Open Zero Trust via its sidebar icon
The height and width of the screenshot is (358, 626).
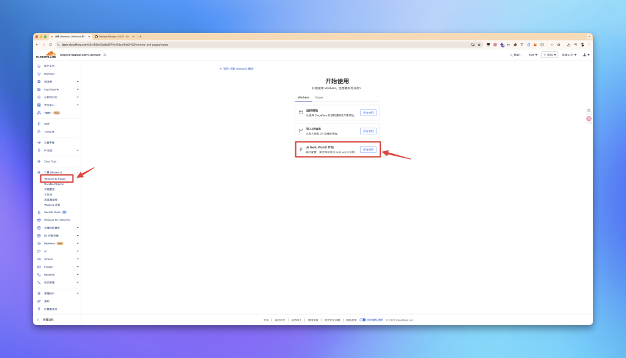[39, 161]
